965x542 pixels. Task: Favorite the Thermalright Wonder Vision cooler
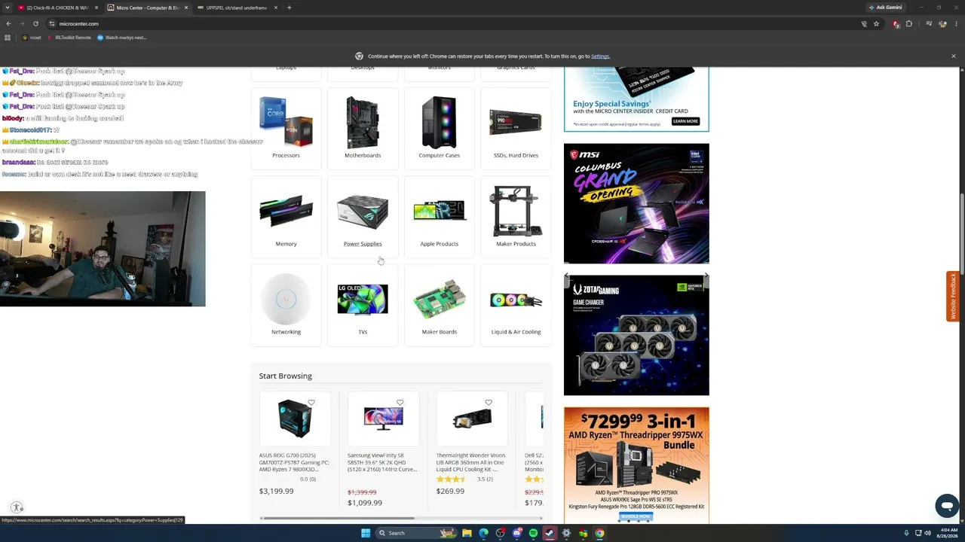tap(489, 403)
